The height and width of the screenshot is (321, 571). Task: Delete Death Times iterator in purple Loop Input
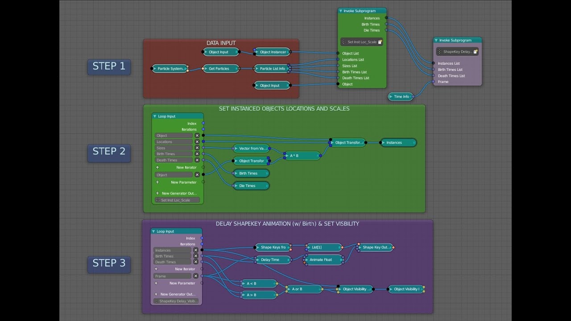coord(195,262)
